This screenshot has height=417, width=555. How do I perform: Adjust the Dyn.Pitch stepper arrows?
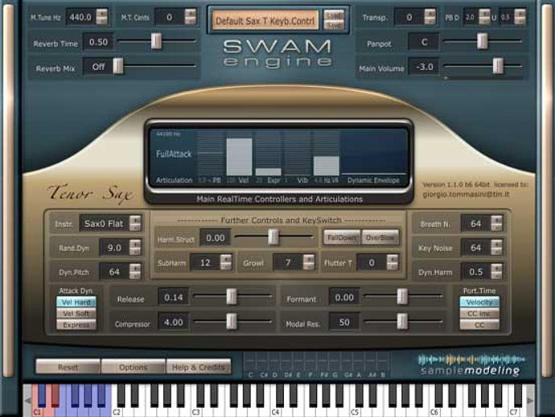tap(135, 272)
